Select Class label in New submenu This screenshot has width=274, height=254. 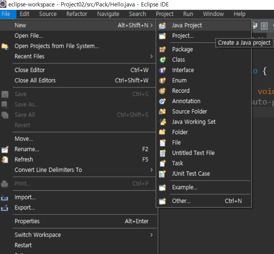pyautogui.click(x=178, y=60)
